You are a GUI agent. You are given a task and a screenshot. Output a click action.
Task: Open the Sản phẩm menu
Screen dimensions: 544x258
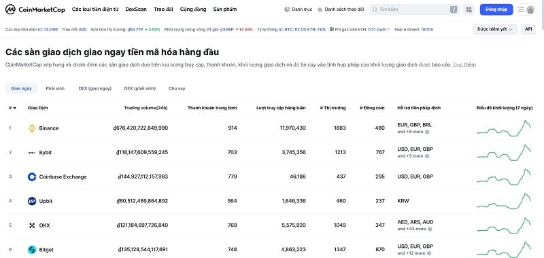click(225, 10)
